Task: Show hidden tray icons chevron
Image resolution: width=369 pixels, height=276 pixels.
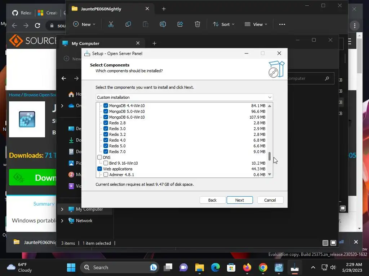Action: coord(313,267)
